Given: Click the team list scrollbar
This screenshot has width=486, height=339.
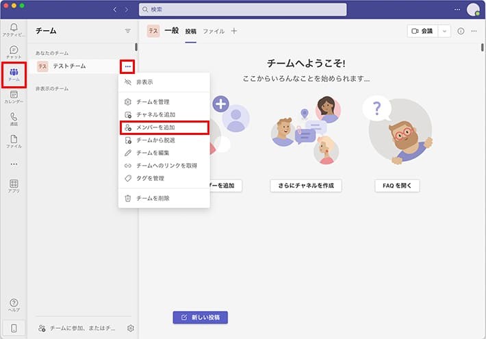Looking at the screenshot, I should click(136, 47).
